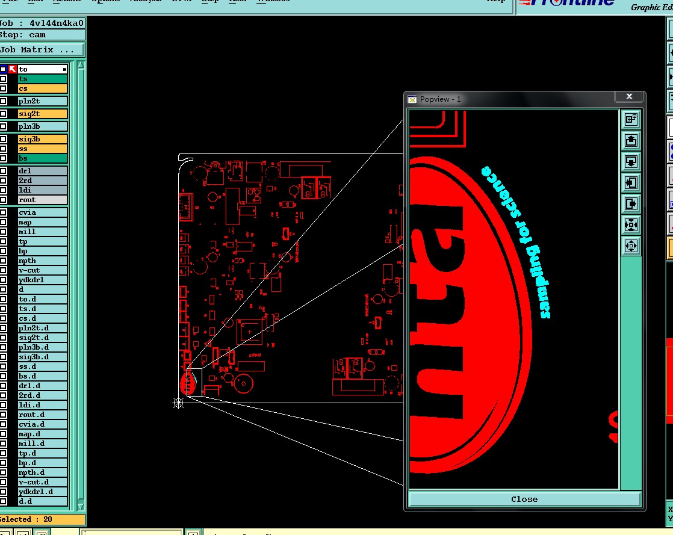Viewport: 673px width, 535px height.
Task: Select the 'ydkdrl' layer name
Action: coord(43,280)
